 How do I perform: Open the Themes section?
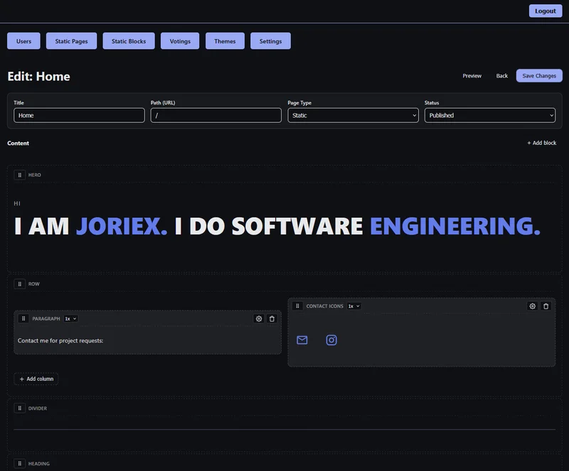pyautogui.click(x=225, y=41)
